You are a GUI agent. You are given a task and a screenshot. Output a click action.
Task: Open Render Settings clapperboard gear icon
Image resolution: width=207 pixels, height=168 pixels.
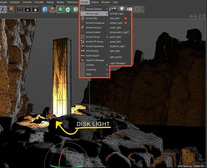[x=35, y=9]
